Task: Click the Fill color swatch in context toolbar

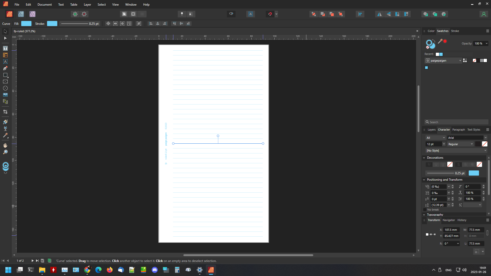Action: coord(26,24)
